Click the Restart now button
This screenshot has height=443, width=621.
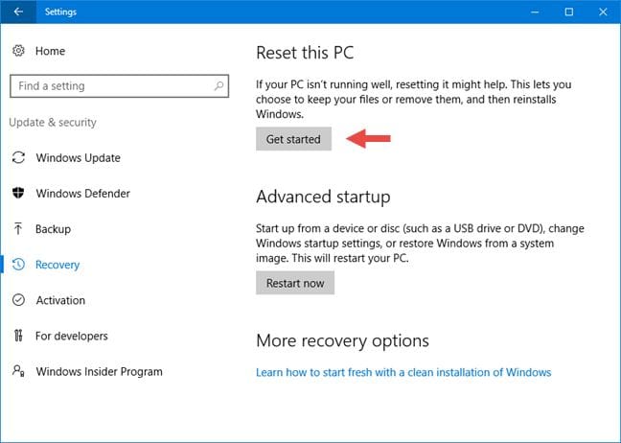(295, 283)
